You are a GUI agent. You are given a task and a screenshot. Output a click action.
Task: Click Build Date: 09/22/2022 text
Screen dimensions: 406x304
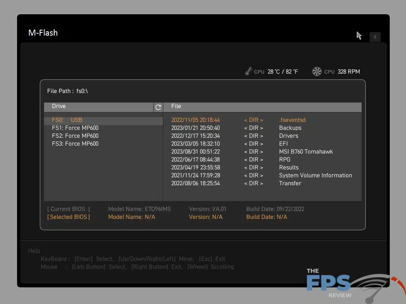(x=275, y=209)
